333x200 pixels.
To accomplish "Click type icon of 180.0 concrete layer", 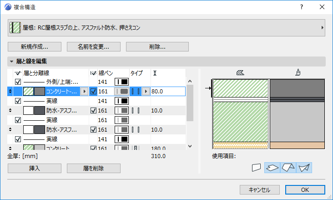I will pos(136,148).
